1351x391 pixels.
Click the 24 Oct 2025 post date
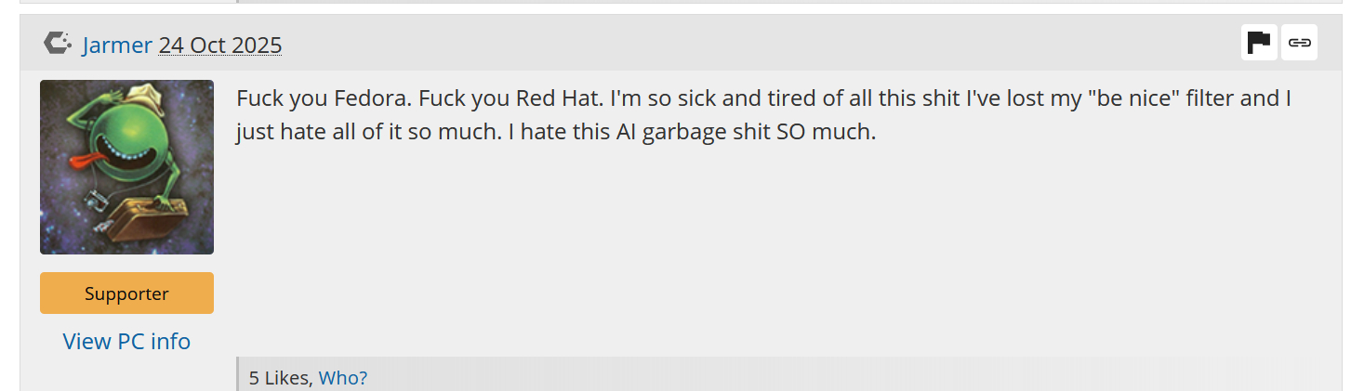219,45
